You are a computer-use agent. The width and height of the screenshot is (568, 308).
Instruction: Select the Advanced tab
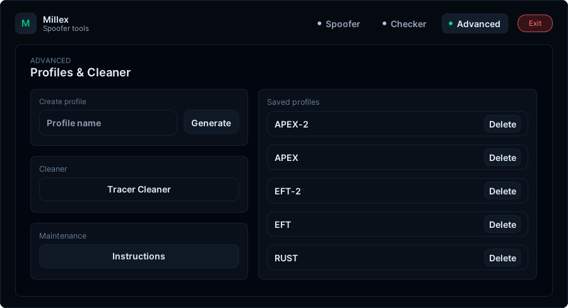475,24
